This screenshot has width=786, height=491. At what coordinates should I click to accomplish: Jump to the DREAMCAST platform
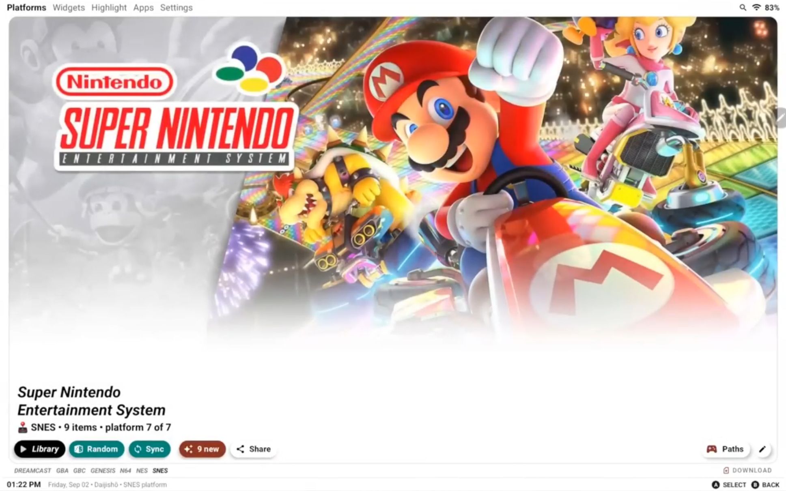click(x=32, y=470)
